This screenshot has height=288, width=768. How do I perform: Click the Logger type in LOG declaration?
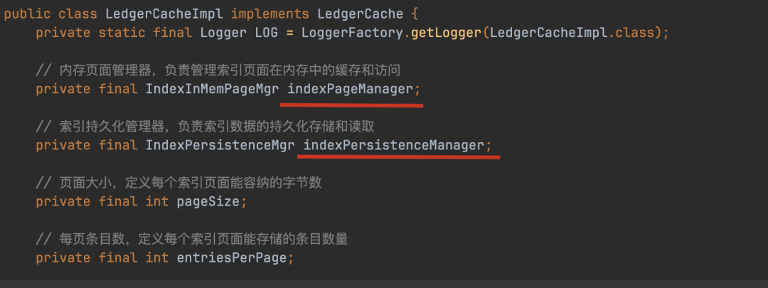223,33
